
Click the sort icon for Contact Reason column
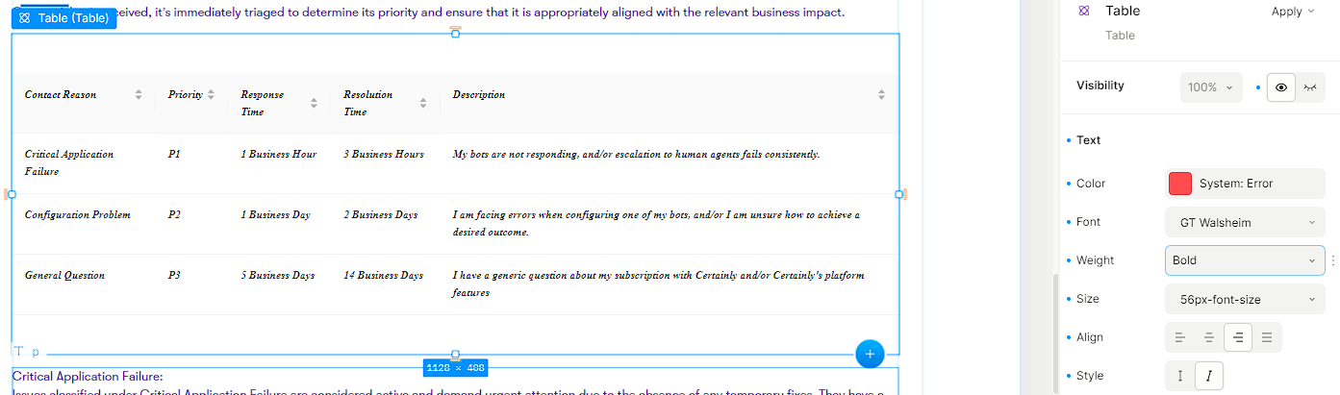(139, 94)
